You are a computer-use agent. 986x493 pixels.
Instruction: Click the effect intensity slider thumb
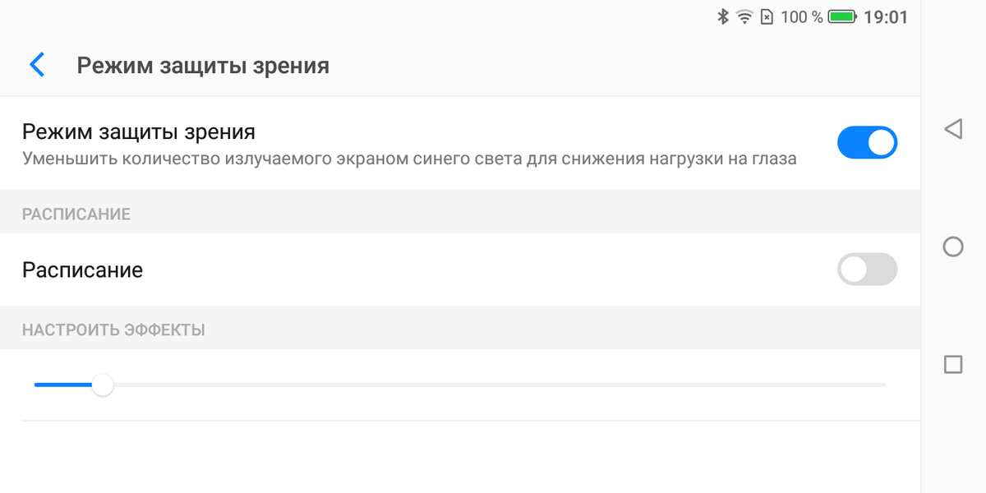pos(102,385)
